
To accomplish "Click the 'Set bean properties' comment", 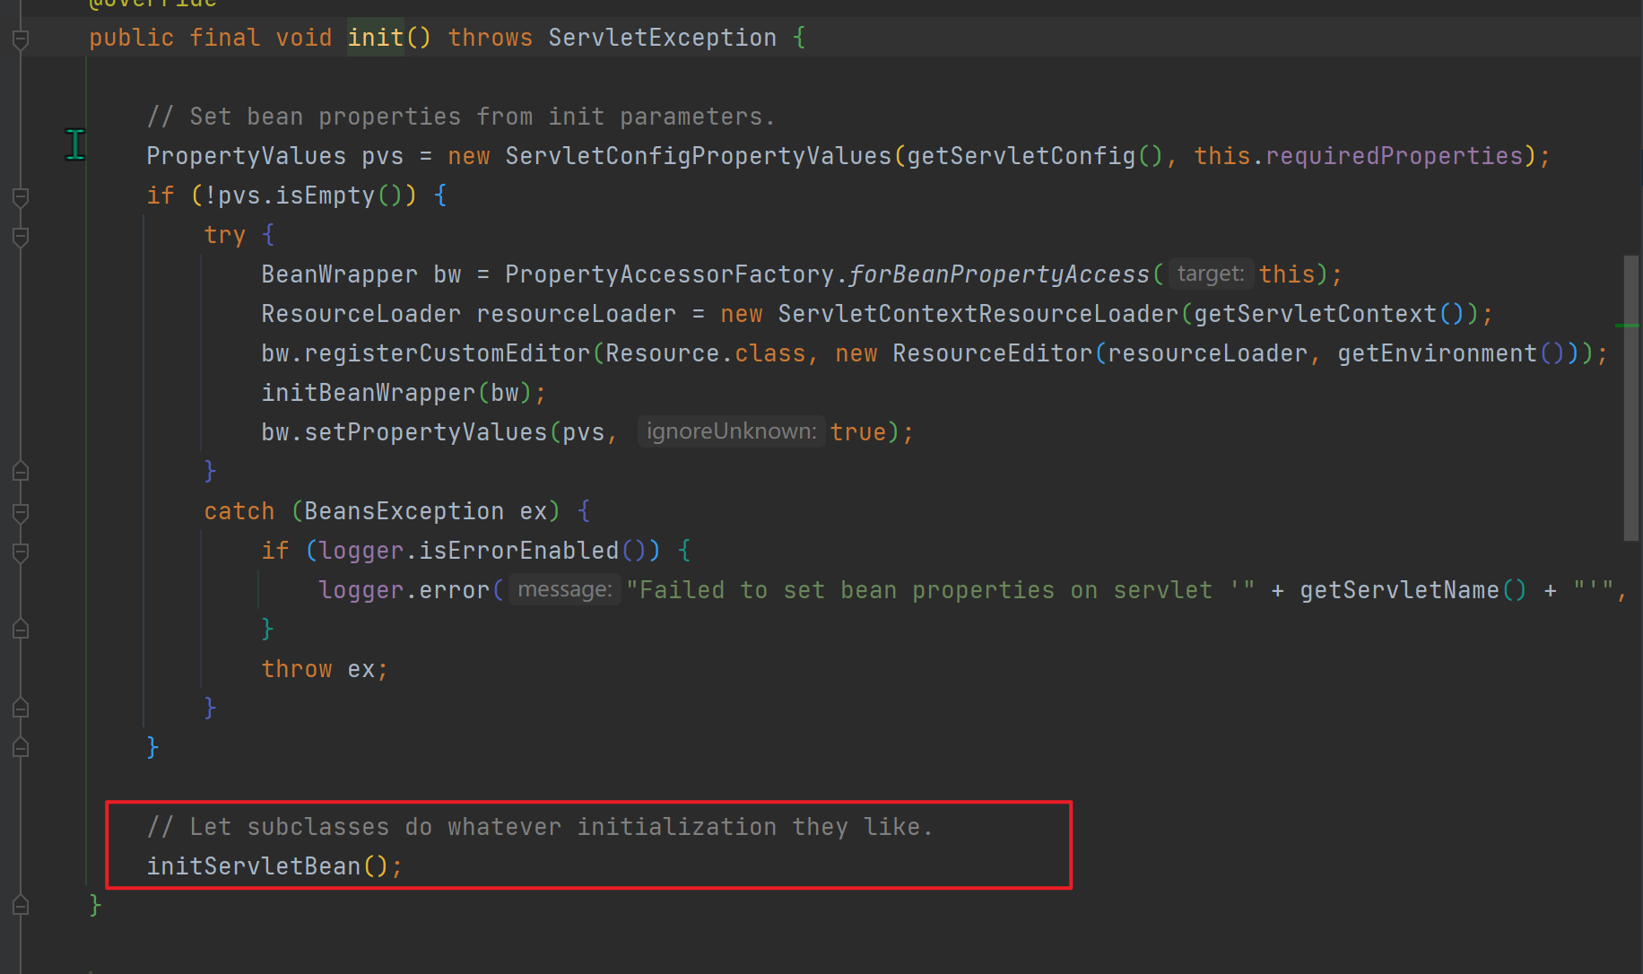I will click(461, 117).
